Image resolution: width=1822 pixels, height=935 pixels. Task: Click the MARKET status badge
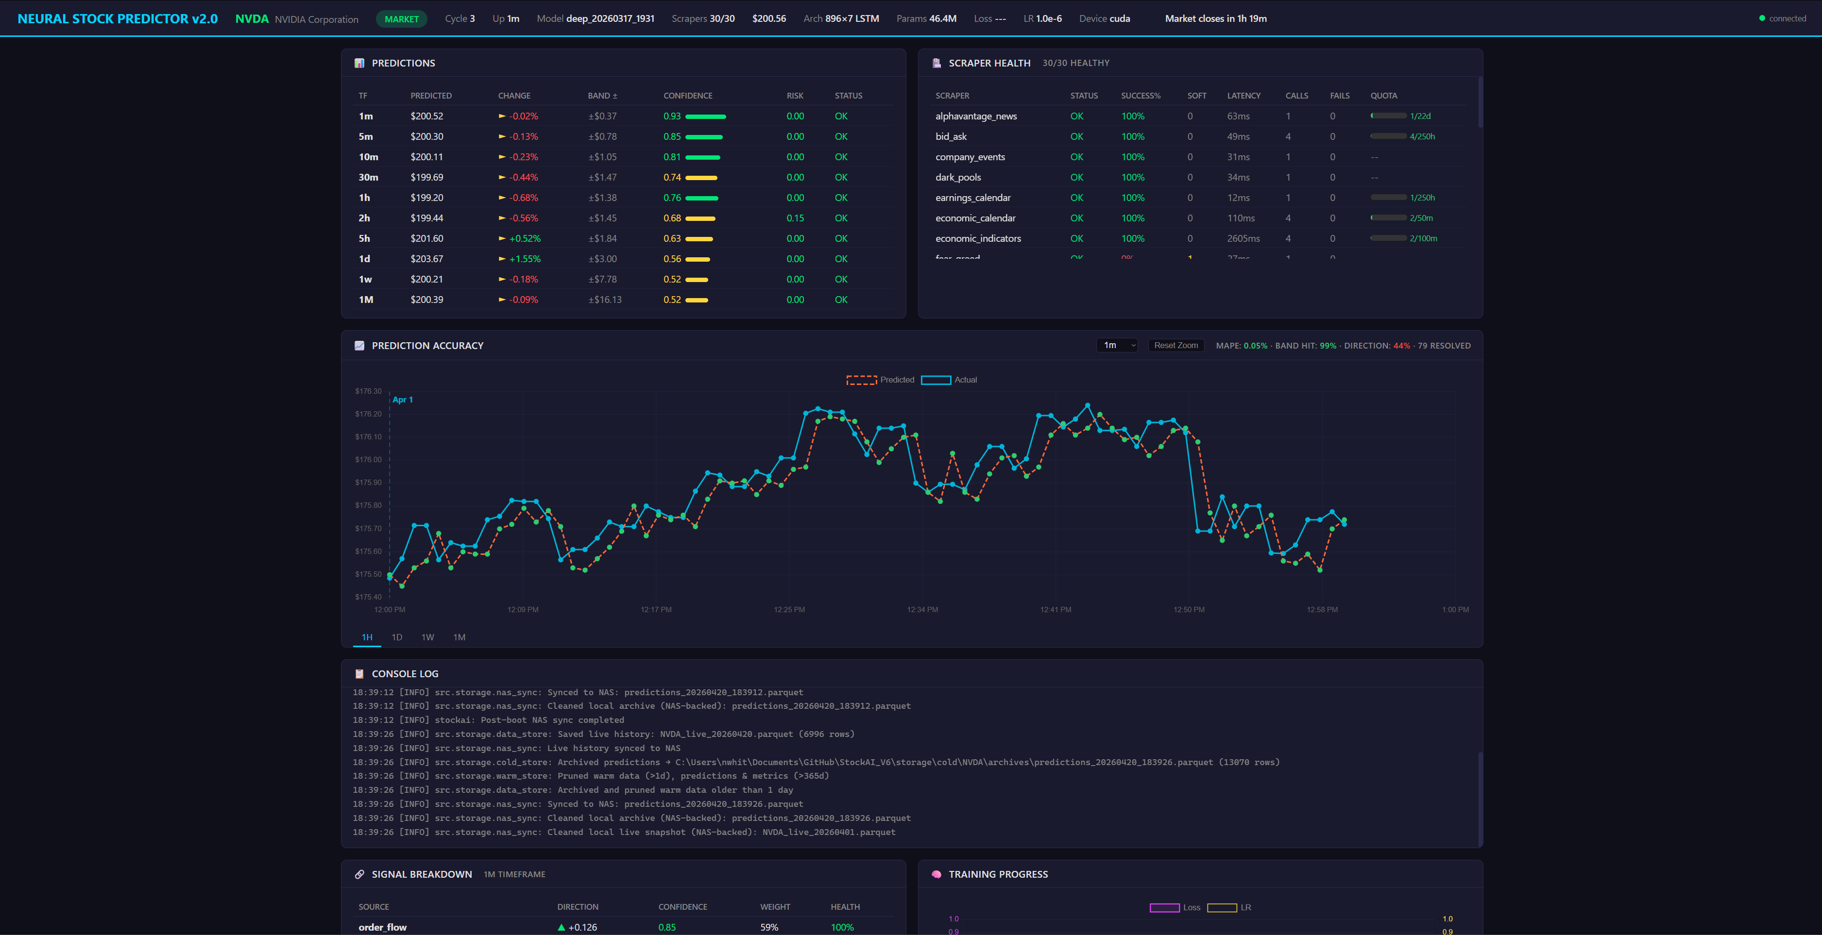[x=401, y=19]
